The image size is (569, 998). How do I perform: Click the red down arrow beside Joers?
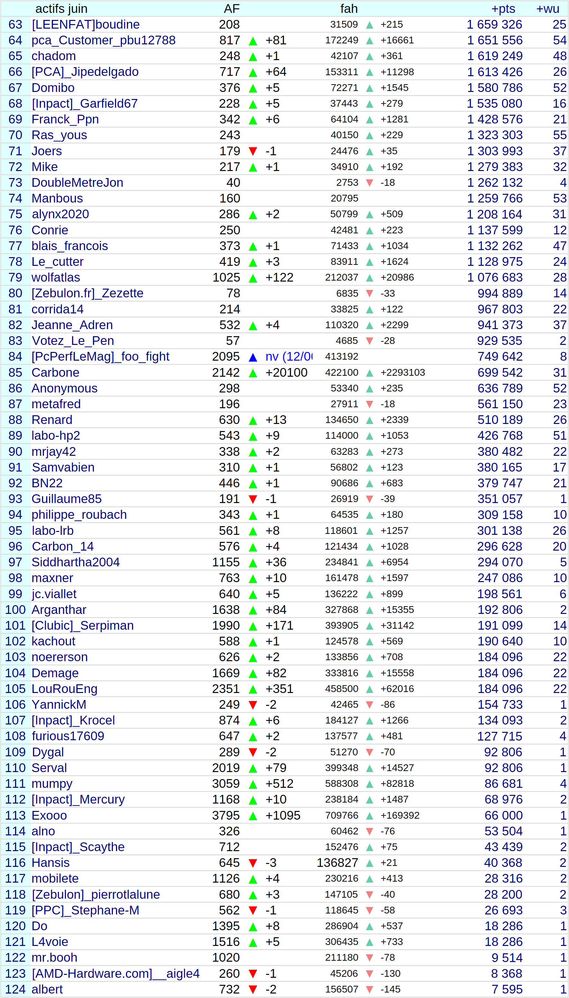(x=253, y=151)
